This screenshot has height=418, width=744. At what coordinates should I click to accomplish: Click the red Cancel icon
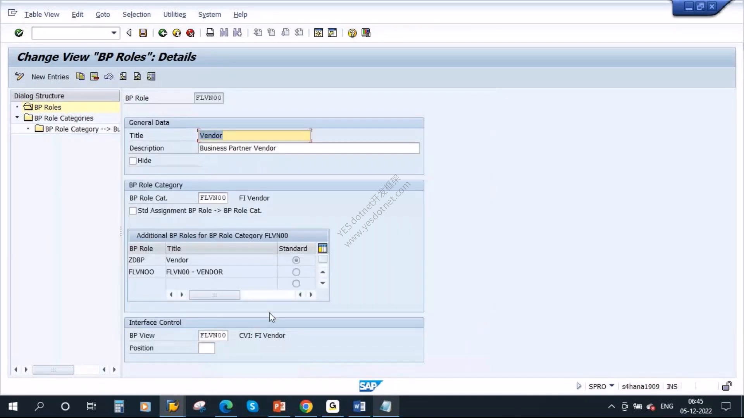pos(190,33)
